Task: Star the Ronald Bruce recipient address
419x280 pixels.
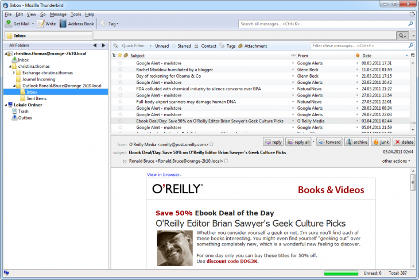Action: click(x=226, y=161)
